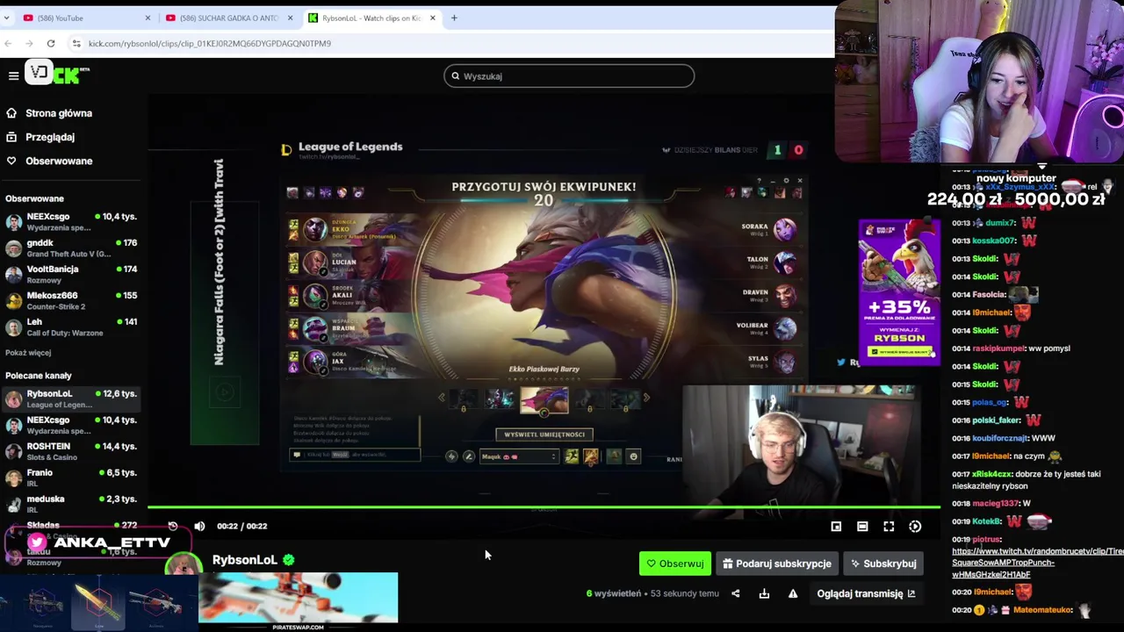
Task: Open followed channel gnddk
Action: tap(71, 248)
